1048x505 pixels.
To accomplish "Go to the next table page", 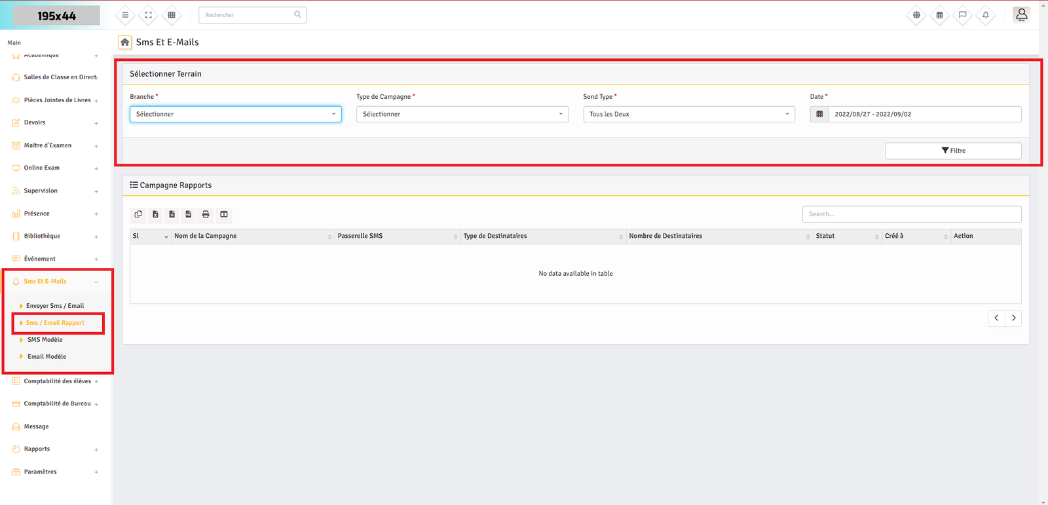I will click(1013, 318).
